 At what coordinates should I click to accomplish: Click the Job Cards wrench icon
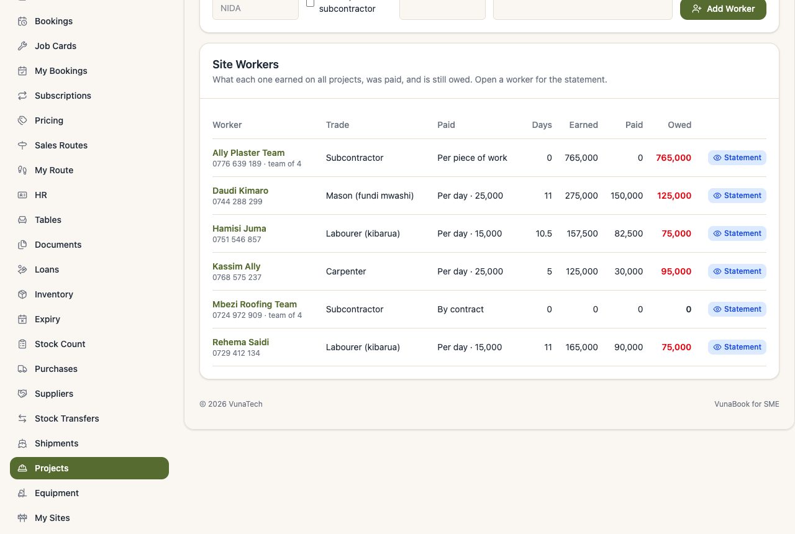tap(22, 46)
